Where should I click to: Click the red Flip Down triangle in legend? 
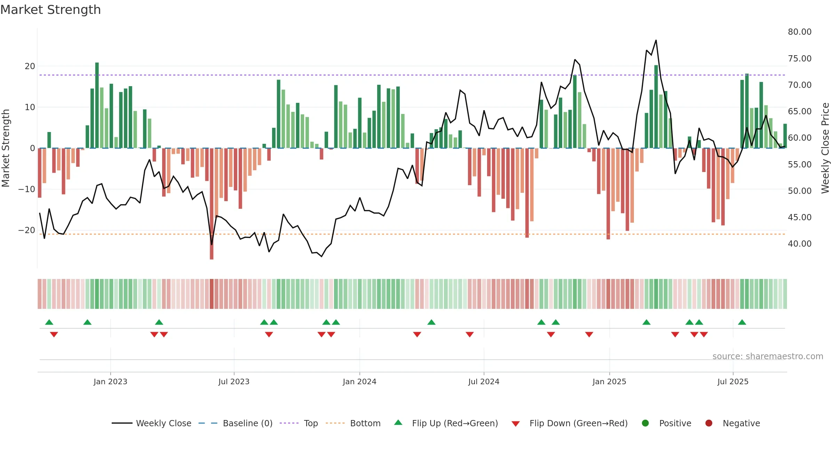pos(516,424)
